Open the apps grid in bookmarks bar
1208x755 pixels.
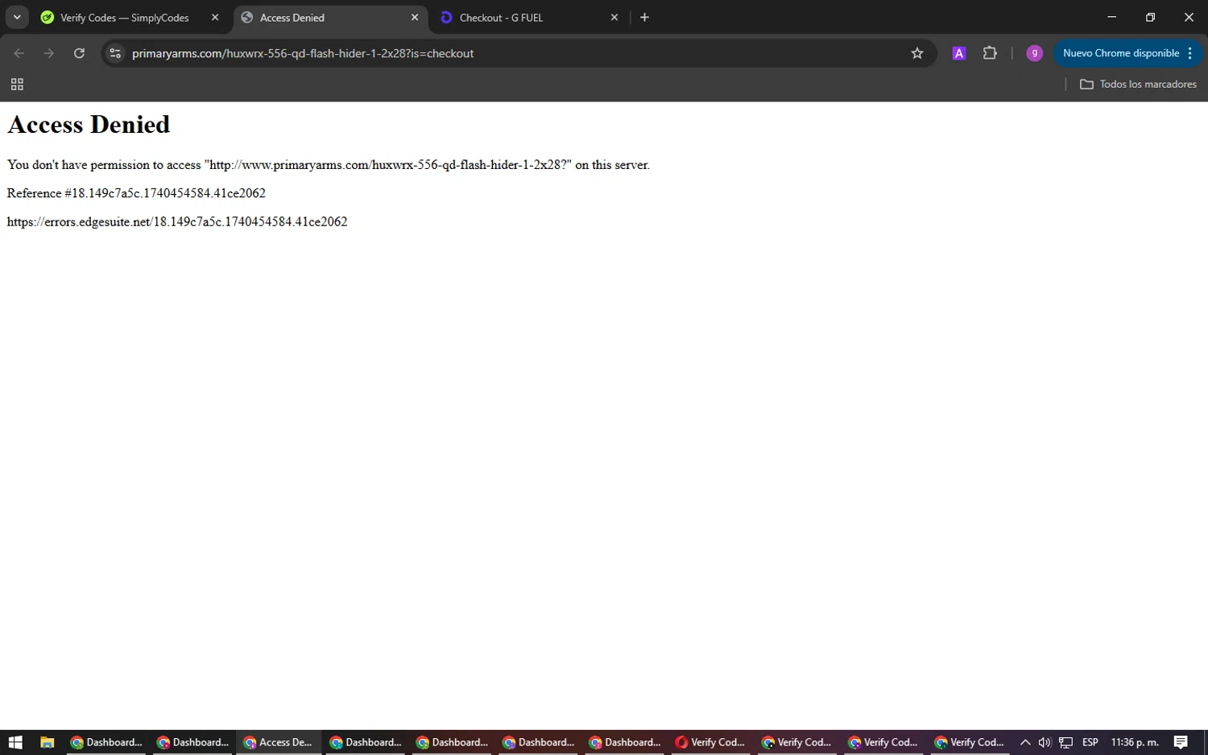pyautogui.click(x=17, y=85)
